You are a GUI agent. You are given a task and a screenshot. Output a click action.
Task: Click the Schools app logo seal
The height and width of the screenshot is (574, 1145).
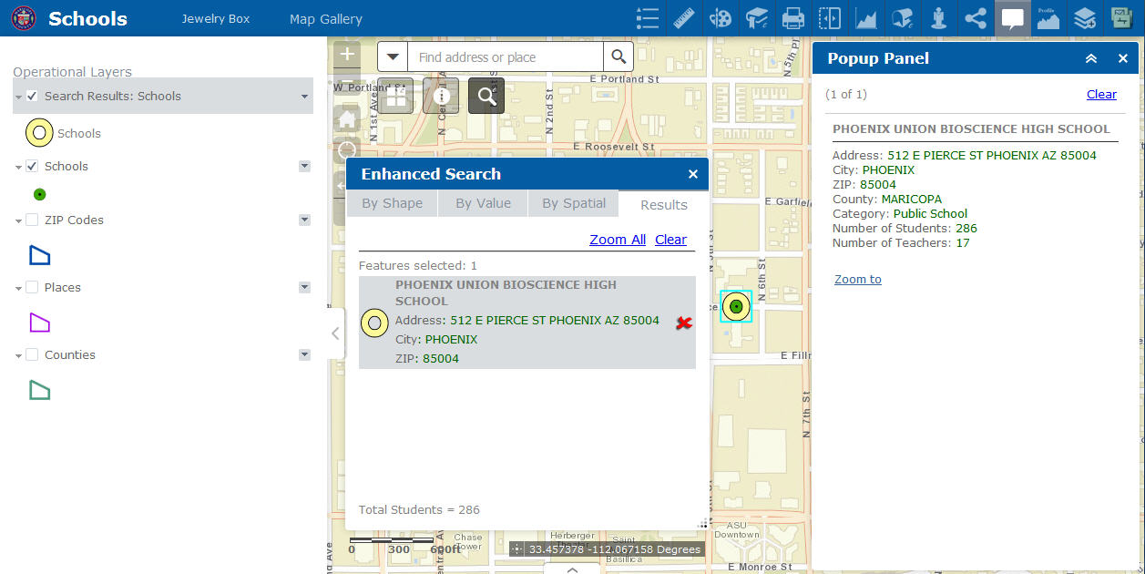tap(24, 18)
